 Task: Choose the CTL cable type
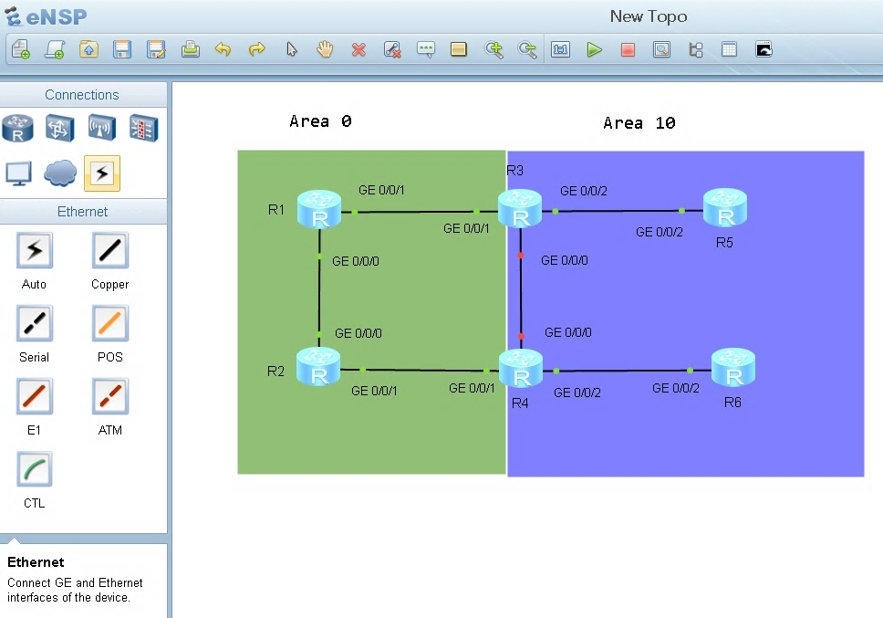(x=35, y=469)
